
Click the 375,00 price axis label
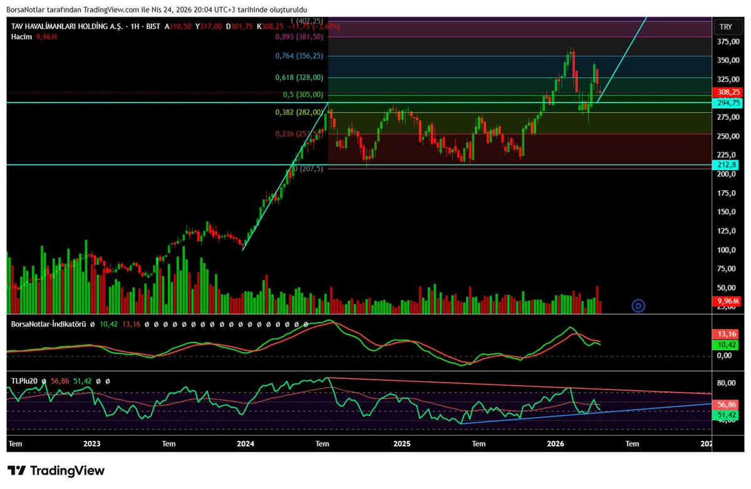coord(728,42)
